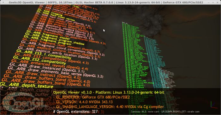This screenshot has height=115, width=221.
Task: Select GL_ARB_framebuffer_object (OpenGL 3.0) entry
Action: click(x=61, y=33)
